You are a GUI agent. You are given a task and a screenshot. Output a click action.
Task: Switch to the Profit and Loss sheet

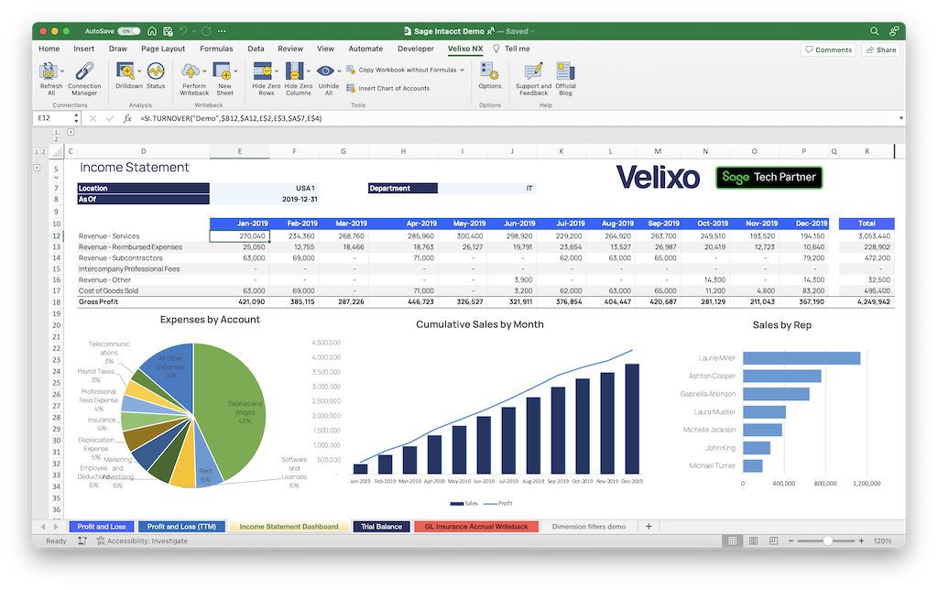pyautogui.click(x=102, y=527)
